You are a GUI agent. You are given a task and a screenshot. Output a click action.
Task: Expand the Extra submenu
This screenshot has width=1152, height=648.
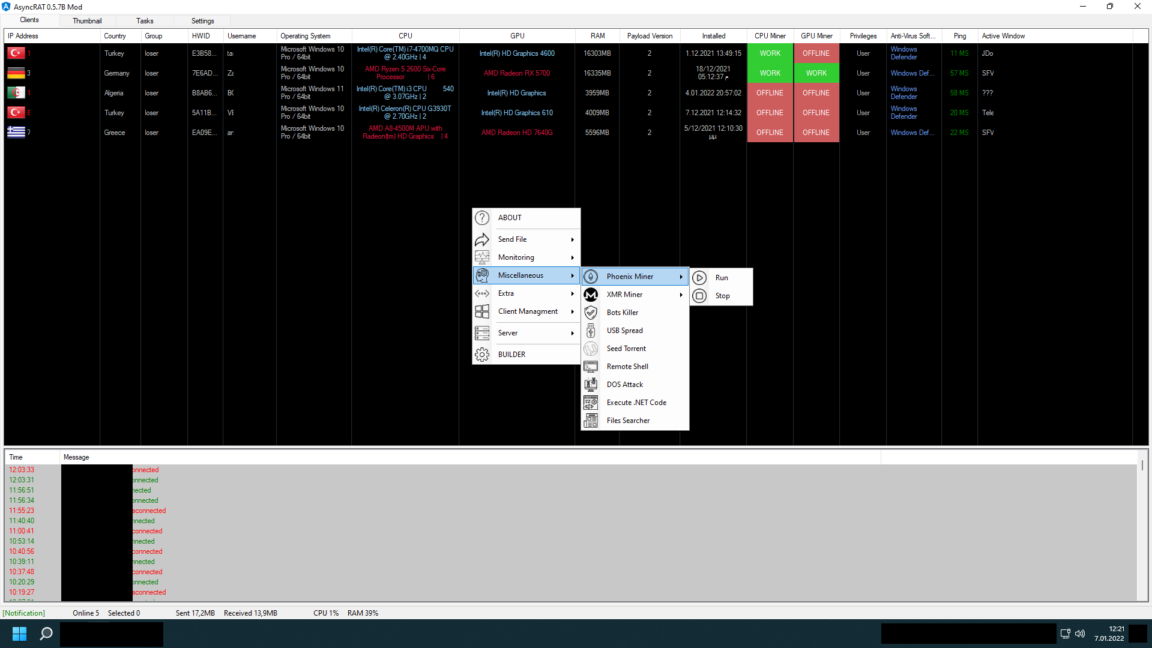[526, 293]
